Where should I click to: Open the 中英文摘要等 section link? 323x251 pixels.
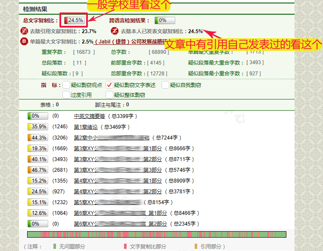pyautogui.click(x=89, y=116)
